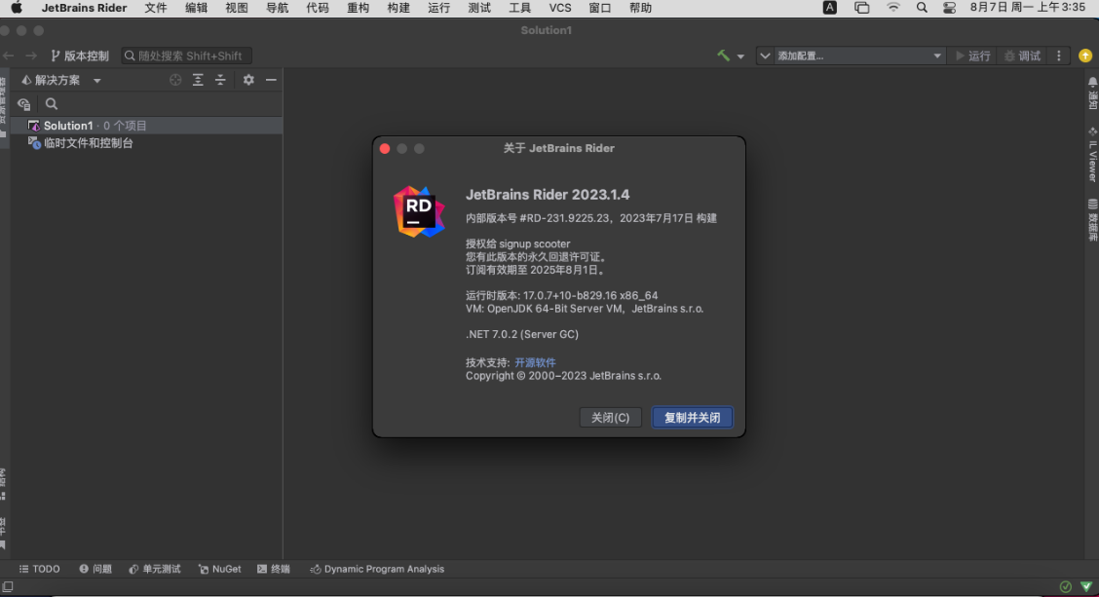Viewport: 1099px width, 597px height.
Task: Open the 工具 menu
Action: [520, 8]
